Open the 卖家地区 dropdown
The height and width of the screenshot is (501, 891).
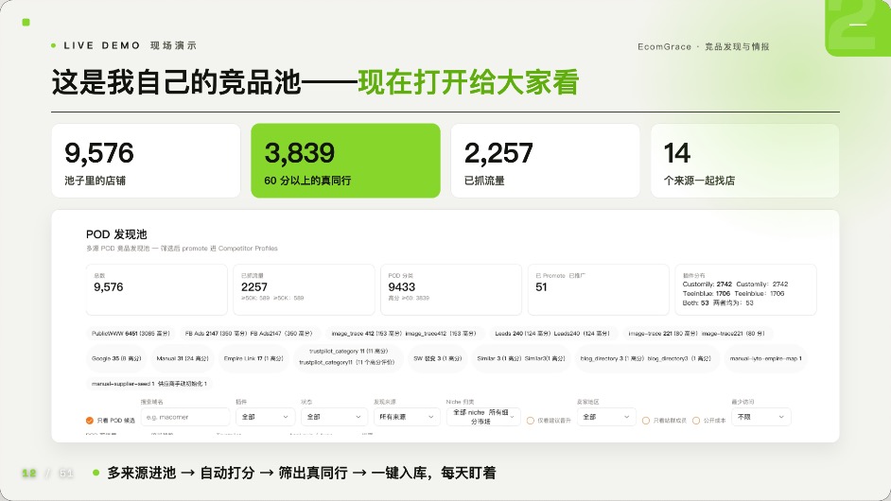tap(606, 417)
